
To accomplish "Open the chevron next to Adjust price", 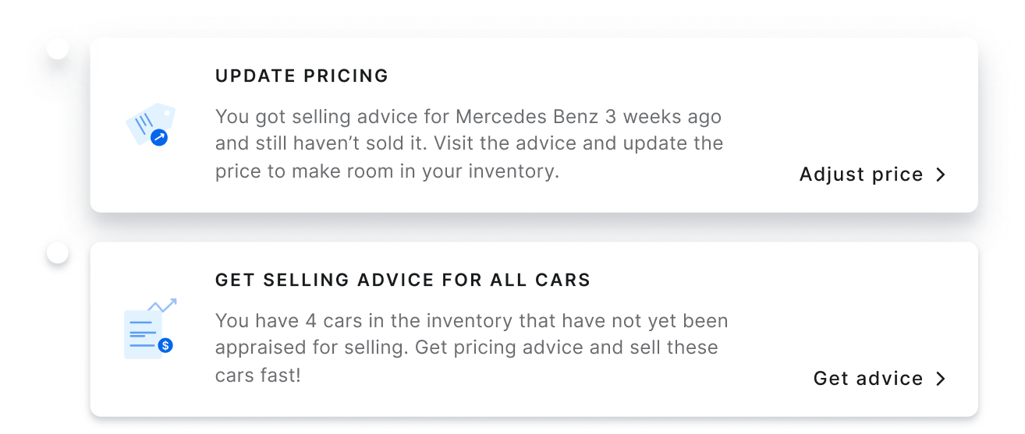I will [941, 175].
